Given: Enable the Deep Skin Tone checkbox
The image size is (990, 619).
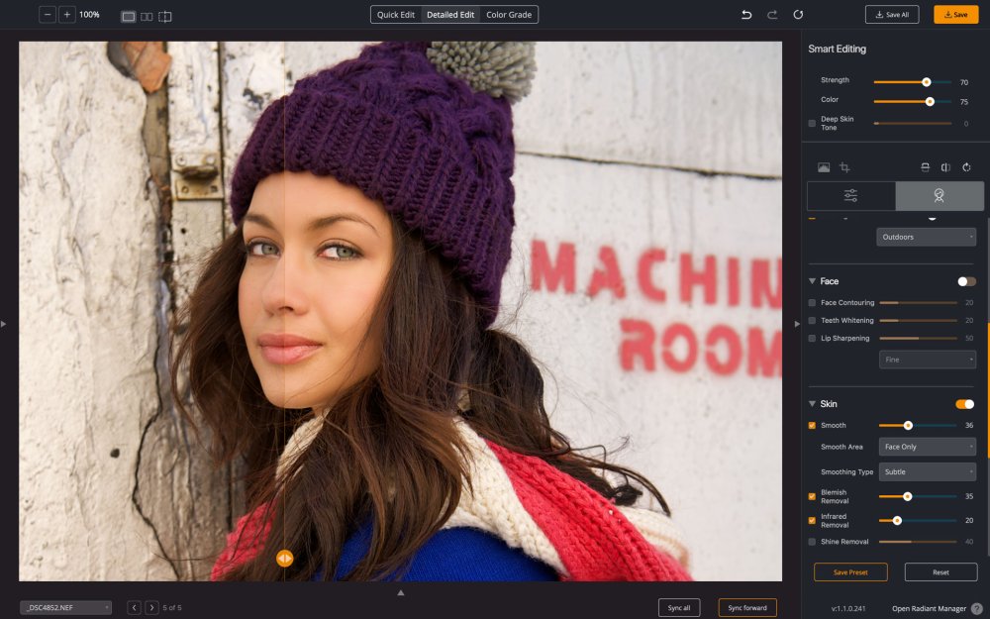Looking at the screenshot, I should (812, 124).
